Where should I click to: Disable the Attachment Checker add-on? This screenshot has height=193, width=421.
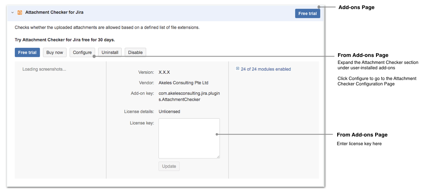[x=135, y=52]
